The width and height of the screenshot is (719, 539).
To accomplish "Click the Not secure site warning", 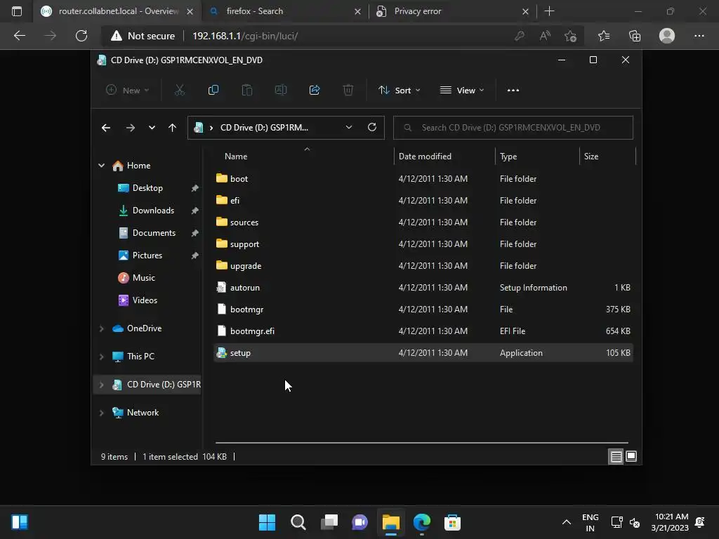I will pos(143,36).
